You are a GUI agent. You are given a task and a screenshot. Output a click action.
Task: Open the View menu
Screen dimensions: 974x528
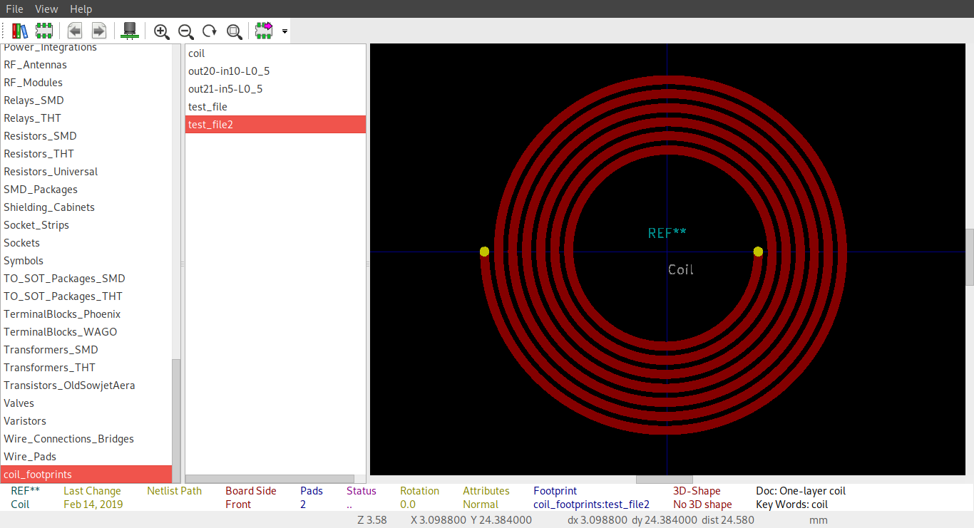click(x=46, y=9)
